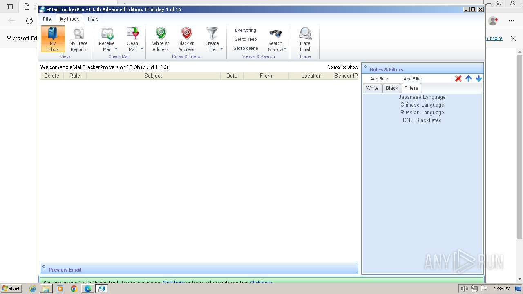Show Everything view
The width and height of the screenshot is (523, 294).
[x=246, y=30]
